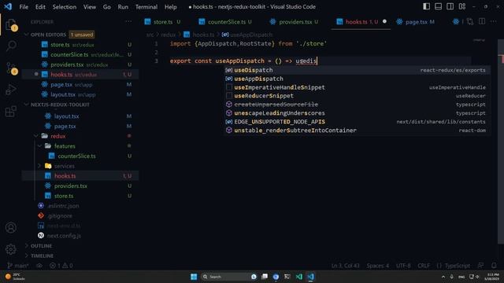
Task: Open the Run menu
Action: (123, 7)
